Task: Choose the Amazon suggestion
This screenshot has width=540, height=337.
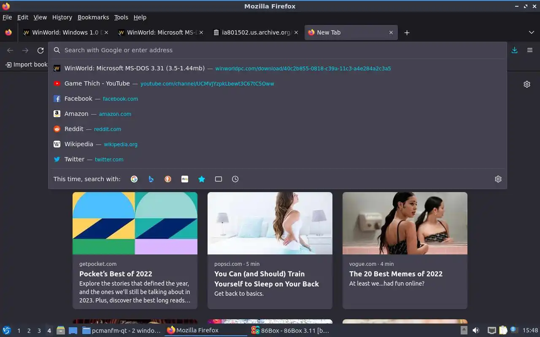Action: point(278,114)
